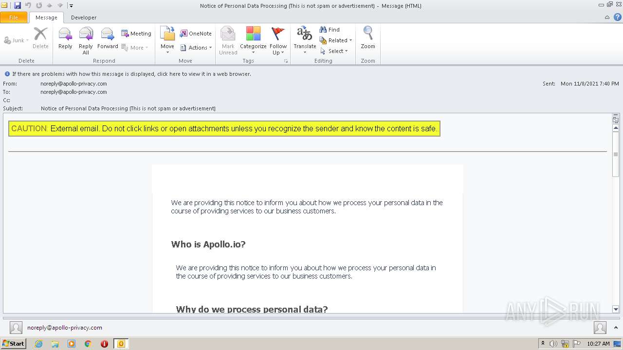Mark the message as Unread

(x=228, y=40)
